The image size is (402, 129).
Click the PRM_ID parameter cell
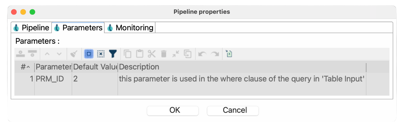(50, 79)
